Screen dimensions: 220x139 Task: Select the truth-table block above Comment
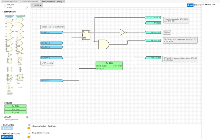9,88
